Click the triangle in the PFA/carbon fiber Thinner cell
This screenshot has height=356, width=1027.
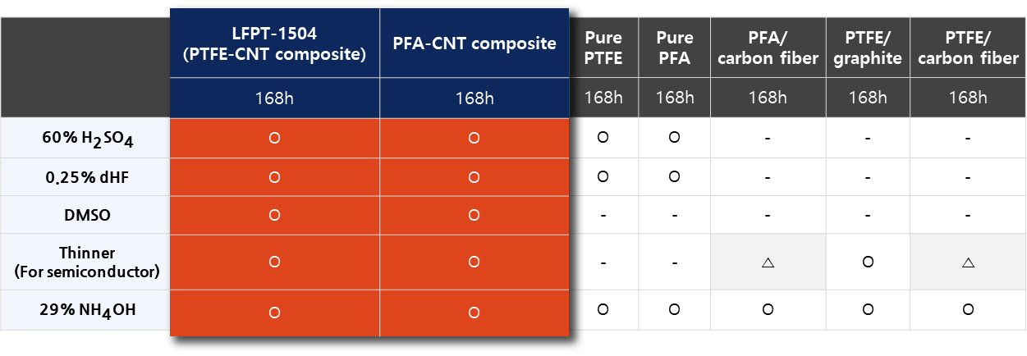pos(768,263)
